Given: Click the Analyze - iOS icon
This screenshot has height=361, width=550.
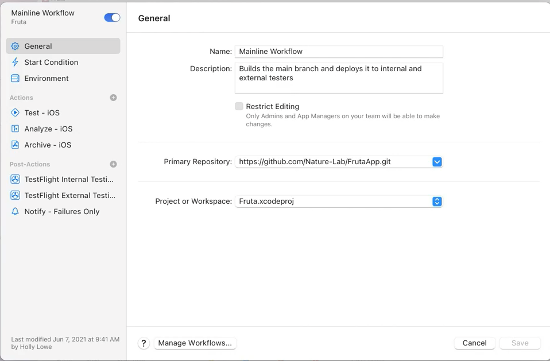Looking at the screenshot, I should point(15,129).
